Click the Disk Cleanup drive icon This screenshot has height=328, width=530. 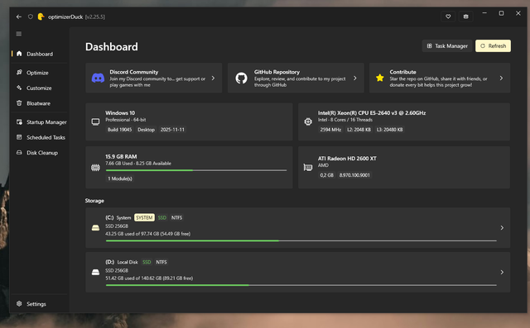point(19,152)
